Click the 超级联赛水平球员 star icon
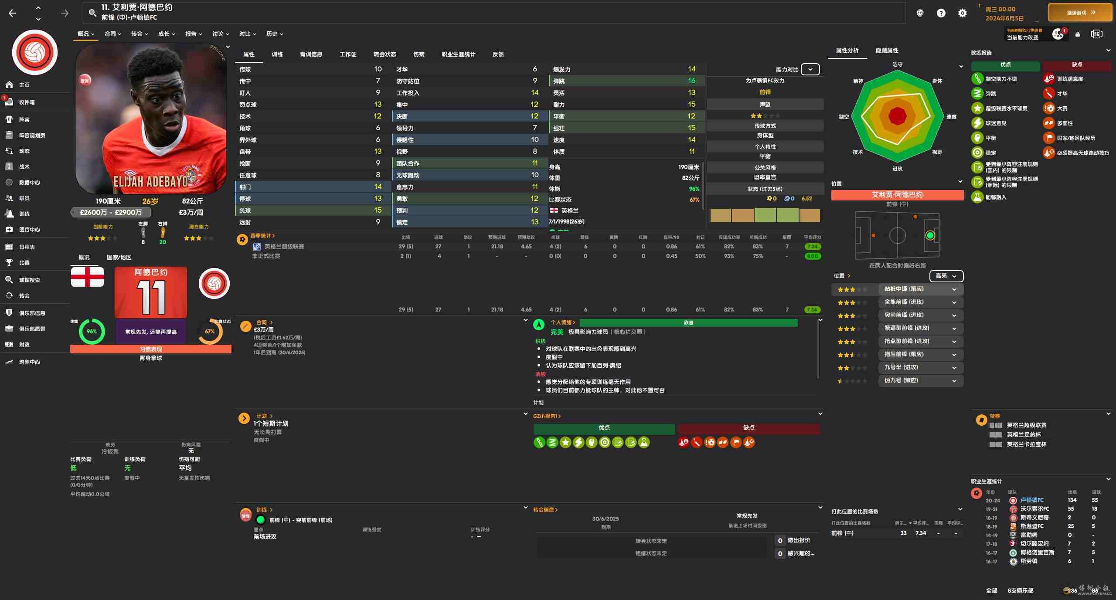The image size is (1116, 600). coord(977,108)
